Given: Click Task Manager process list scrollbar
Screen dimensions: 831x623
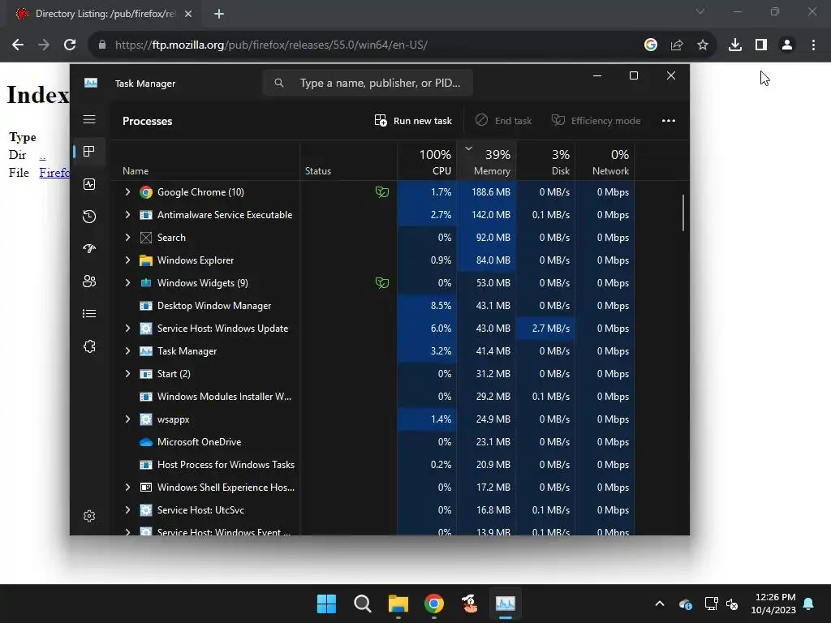Looking at the screenshot, I should pos(683,213).
